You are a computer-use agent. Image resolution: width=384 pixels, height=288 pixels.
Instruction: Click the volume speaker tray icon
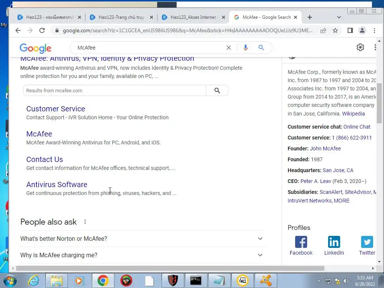click(346, 281)
